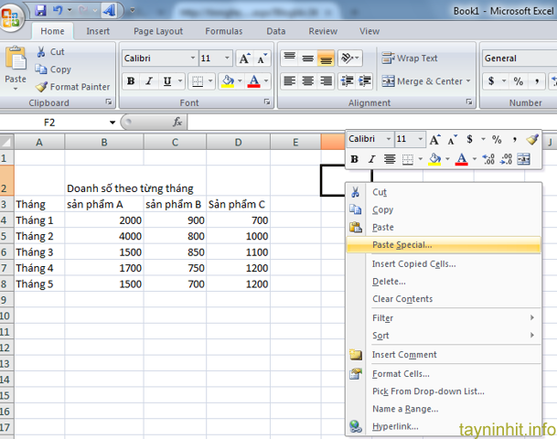Click the Format Painter brush in mini toolbar
Screen dimensions: 557x439
[532, 140]
